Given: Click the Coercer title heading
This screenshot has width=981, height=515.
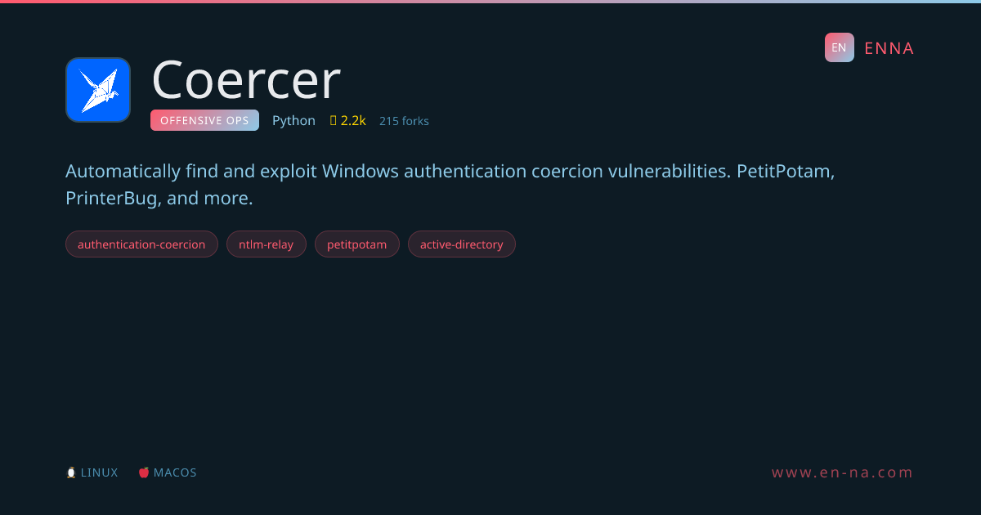Looking at the screenshot, I should tap(246, 80).
